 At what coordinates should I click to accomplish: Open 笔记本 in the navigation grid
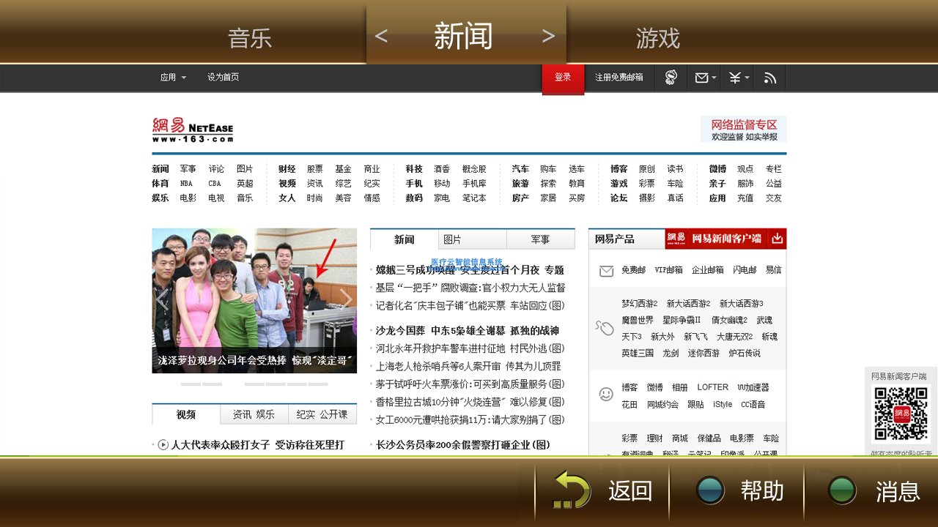(474, 198)
